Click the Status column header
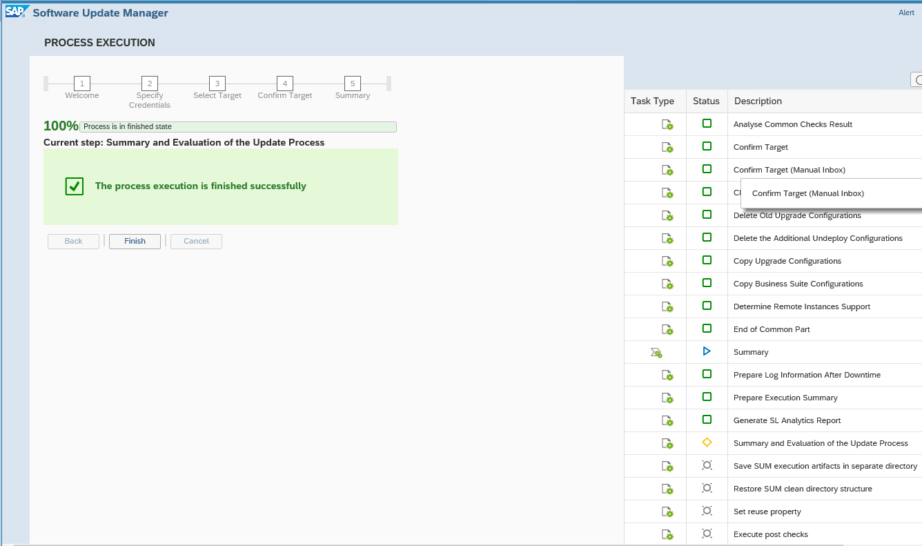 707,101
